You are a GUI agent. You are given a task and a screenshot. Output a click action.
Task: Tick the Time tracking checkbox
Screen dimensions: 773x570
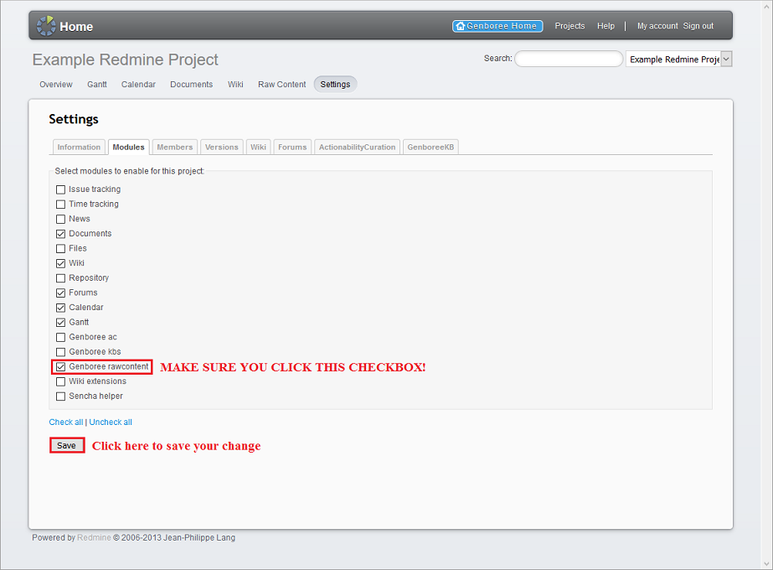[x=60, y=205]
